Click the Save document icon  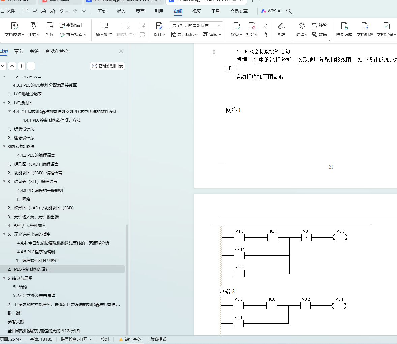[x=26, y=11]
